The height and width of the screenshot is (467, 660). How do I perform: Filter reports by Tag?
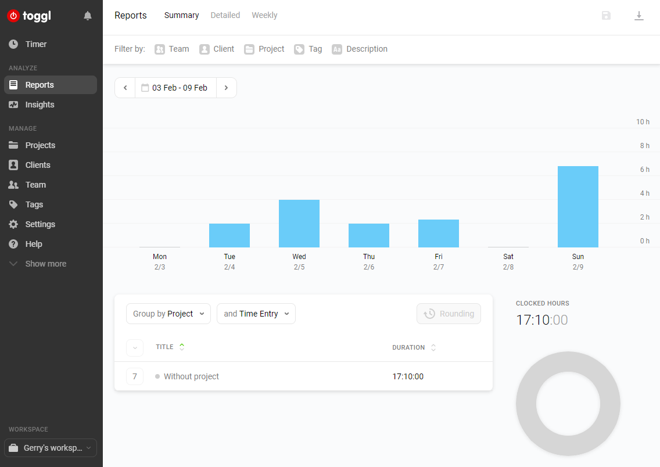point(308,49)
